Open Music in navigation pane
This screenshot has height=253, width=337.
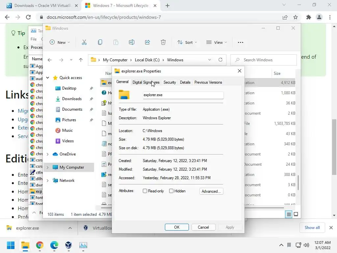(x=67, y=130)
